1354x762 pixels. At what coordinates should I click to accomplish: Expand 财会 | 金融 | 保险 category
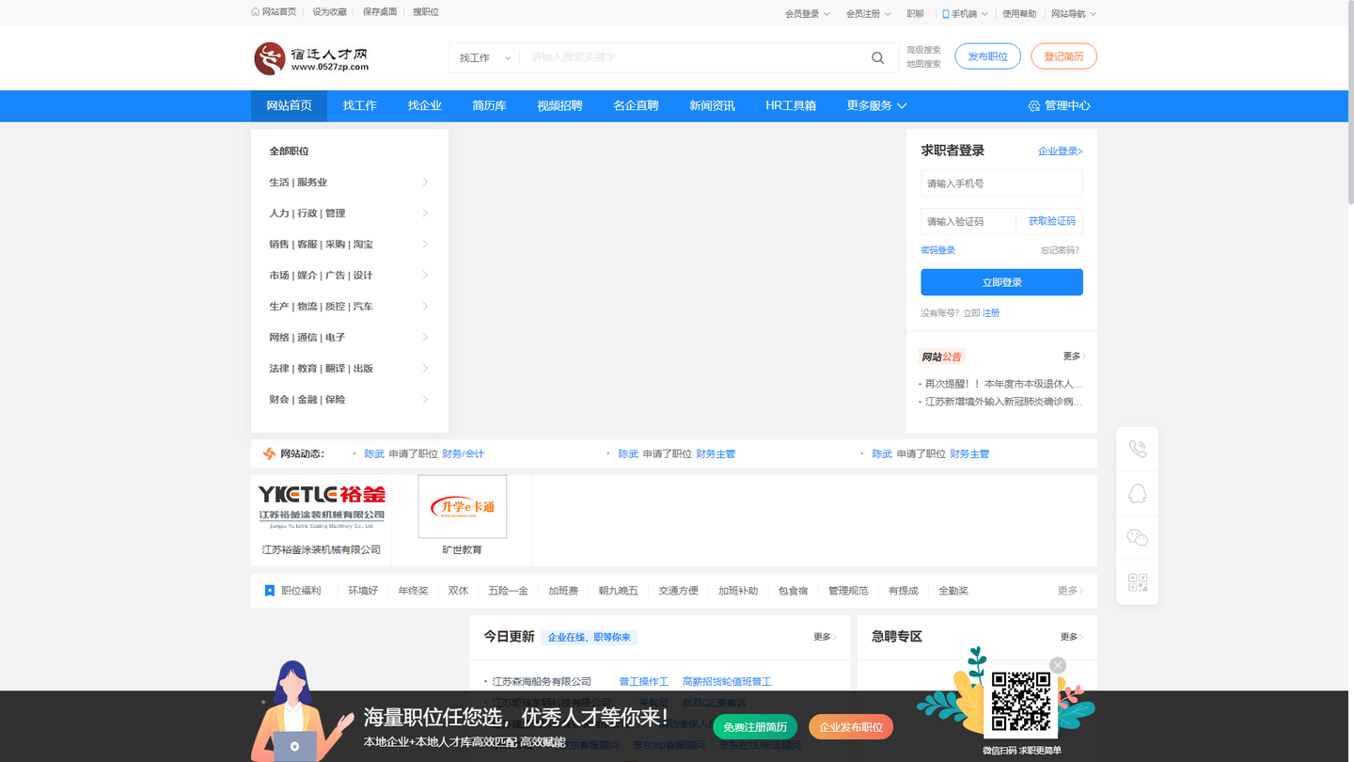[349, 400]
